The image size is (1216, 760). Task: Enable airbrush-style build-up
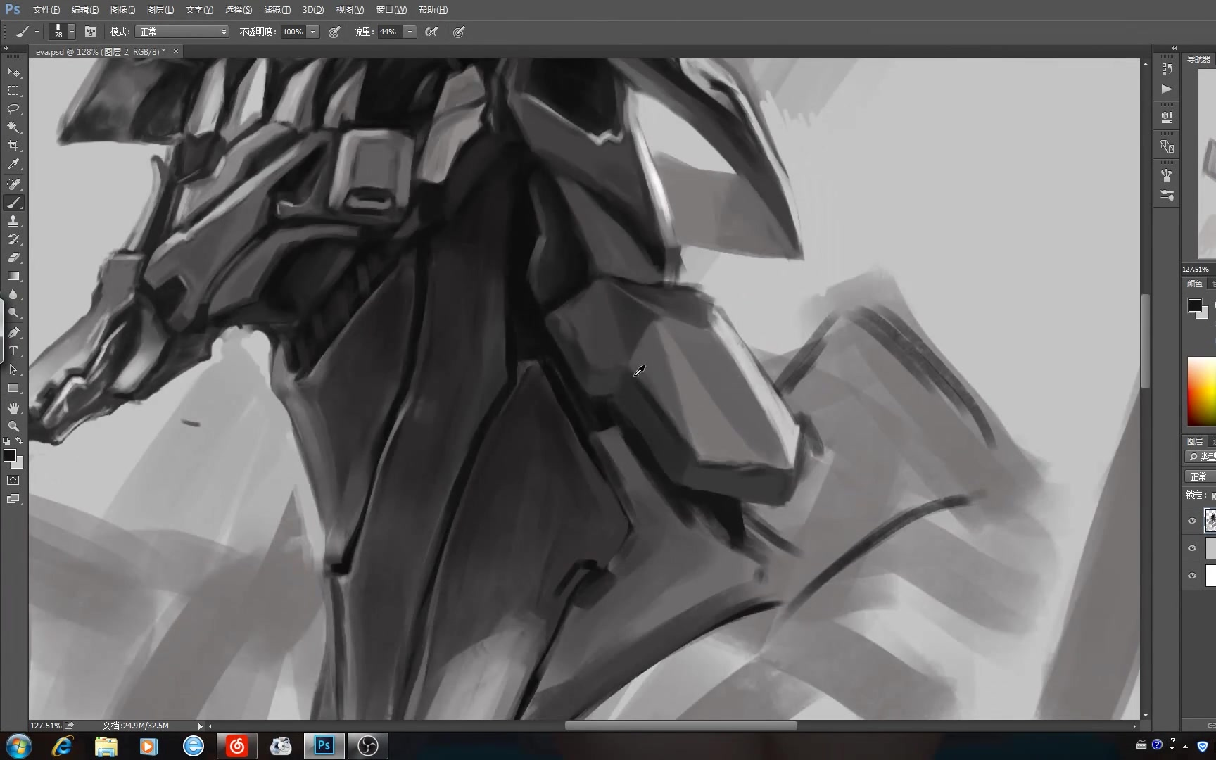point(431,32)
